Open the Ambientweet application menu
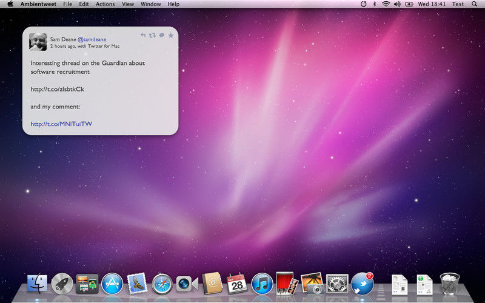This screenshot has height=303, width=485. [38, 4]
